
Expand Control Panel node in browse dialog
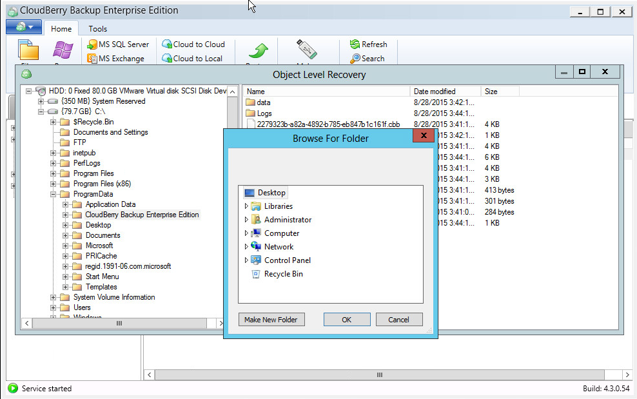coord(246,260)
